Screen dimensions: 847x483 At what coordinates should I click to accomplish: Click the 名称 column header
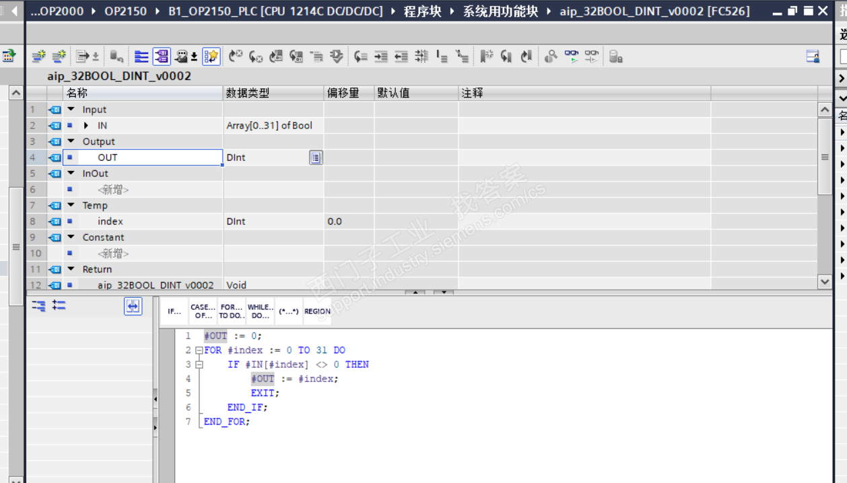[x=143, y=94]
